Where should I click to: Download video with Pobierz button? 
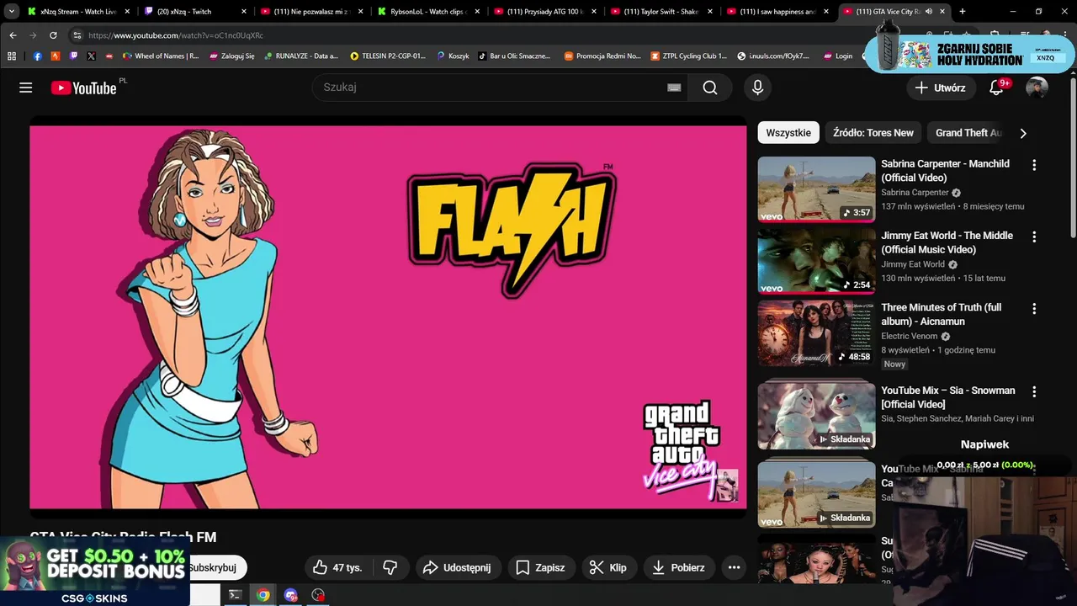click(x=679, y=567)
